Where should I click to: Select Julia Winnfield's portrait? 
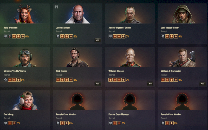(x=24, y=14)
